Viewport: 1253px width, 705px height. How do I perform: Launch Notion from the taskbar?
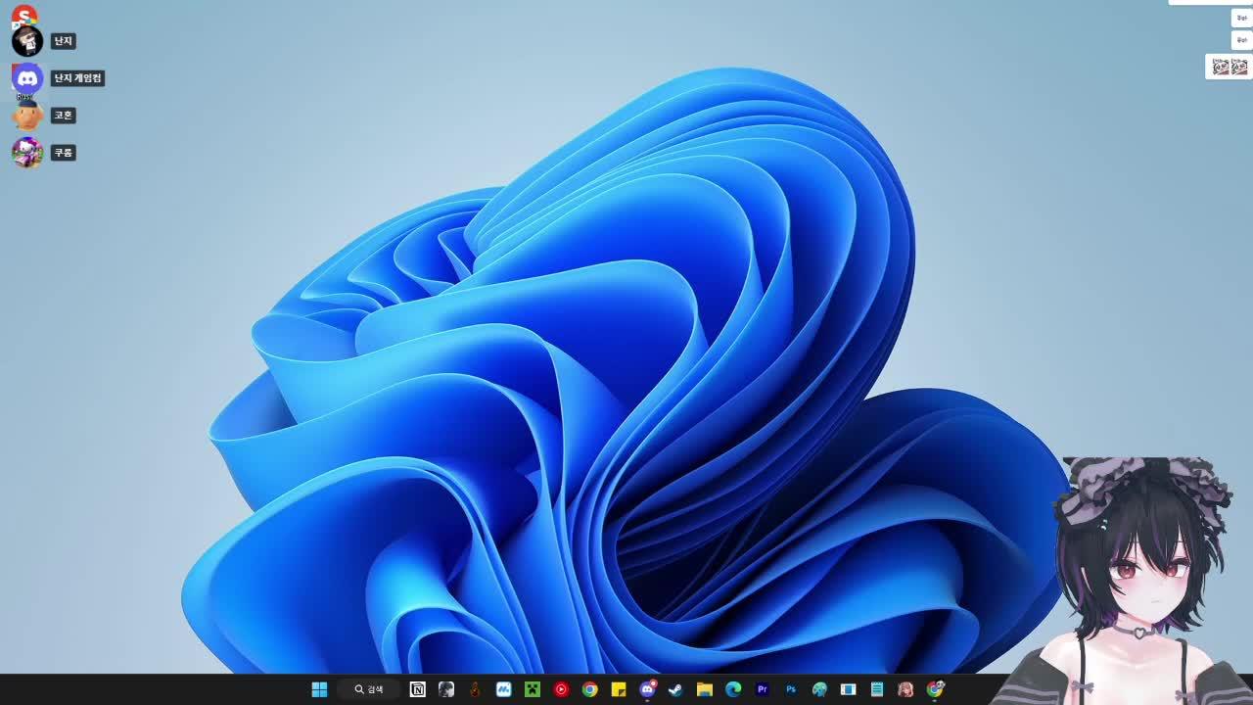[x=418, y=689]
